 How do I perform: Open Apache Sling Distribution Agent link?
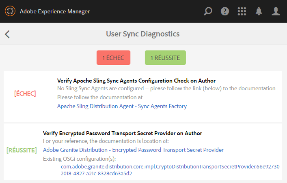pos(122,106)
